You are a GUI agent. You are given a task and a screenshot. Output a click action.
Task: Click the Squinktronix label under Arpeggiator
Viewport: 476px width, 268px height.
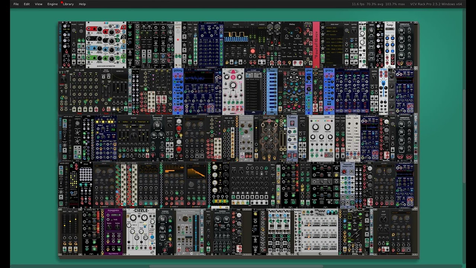[x=113, y=254]
